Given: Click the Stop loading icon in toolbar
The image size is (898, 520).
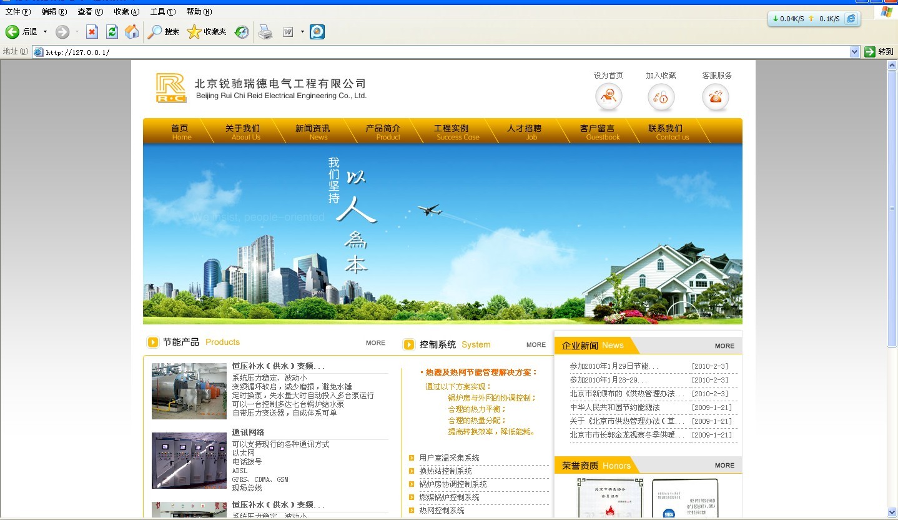Looking at the screenshot, I should click(92, 32).
